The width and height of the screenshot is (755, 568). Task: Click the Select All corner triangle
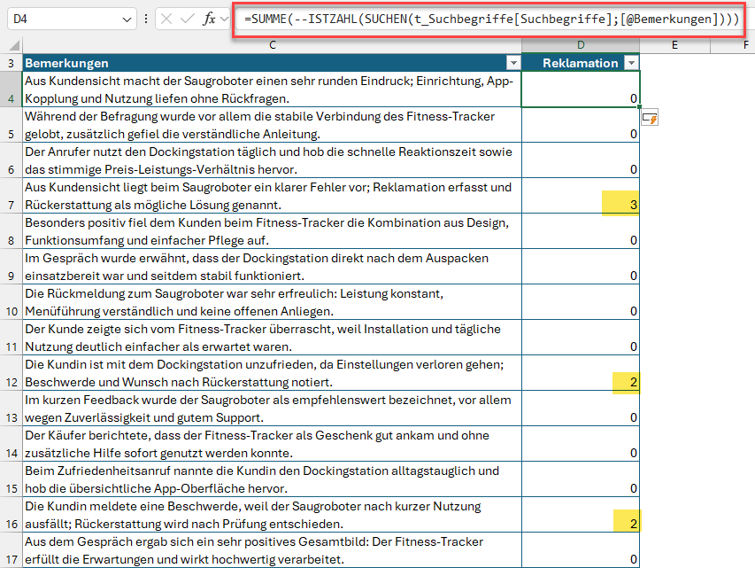[14, 45]
